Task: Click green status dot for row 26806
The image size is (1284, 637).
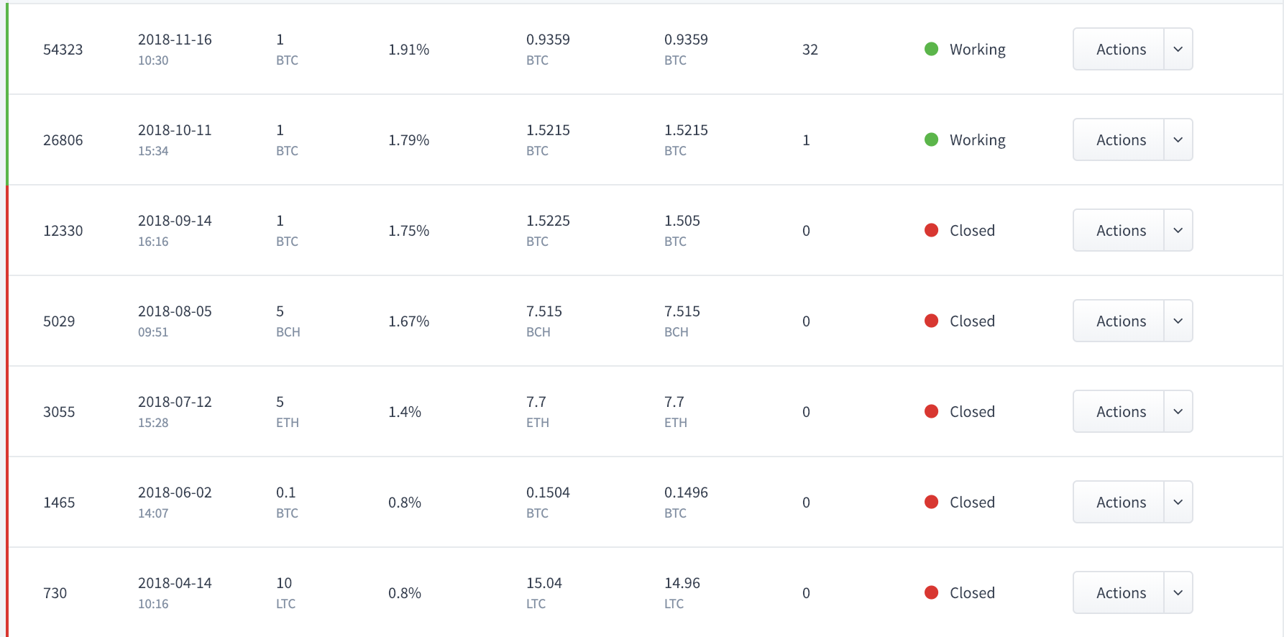Action: point(931,139)
